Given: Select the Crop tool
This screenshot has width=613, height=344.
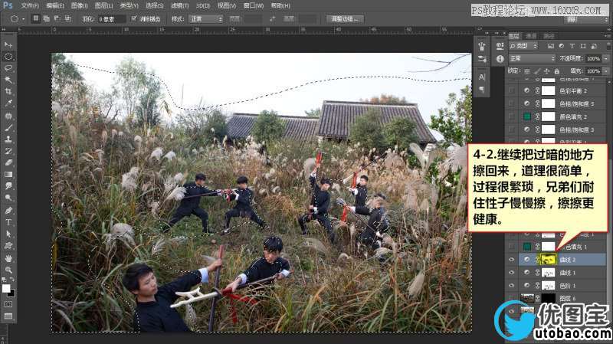Looking at the screenshot, I should [x=8, y=92].
